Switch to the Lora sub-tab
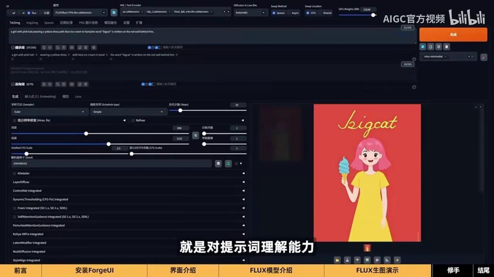Viewport: 494px width, 277px height. pos(78,97)
